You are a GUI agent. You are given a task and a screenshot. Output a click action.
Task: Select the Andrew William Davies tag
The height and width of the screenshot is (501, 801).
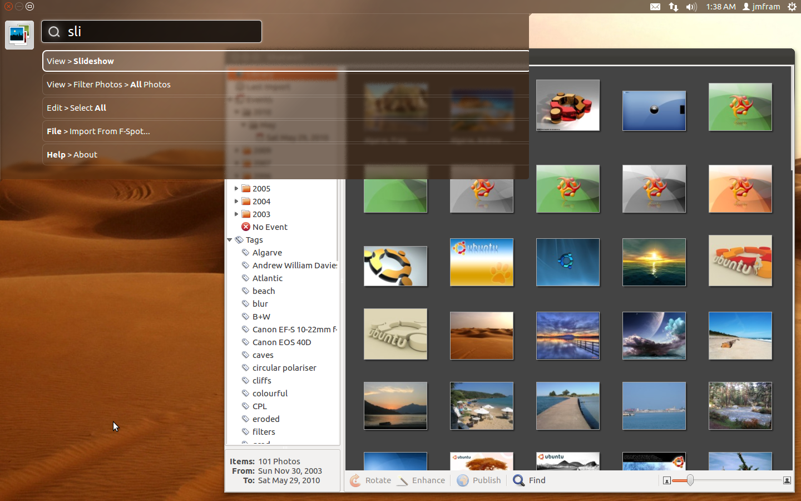coord(289,266)
